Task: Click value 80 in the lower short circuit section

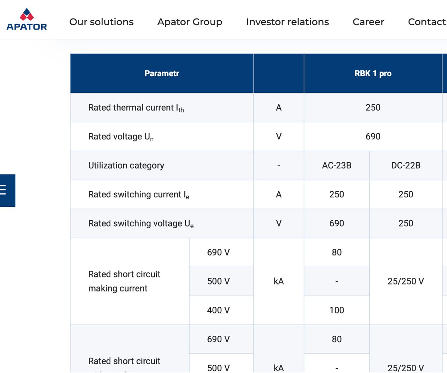Action: point(337,339)
